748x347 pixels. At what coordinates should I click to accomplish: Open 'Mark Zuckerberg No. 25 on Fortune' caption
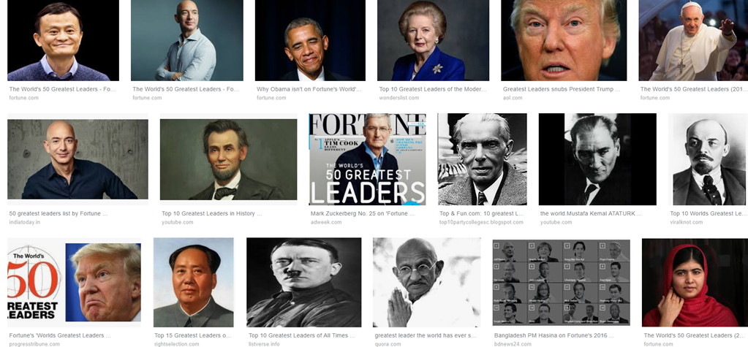coord(363,213)
